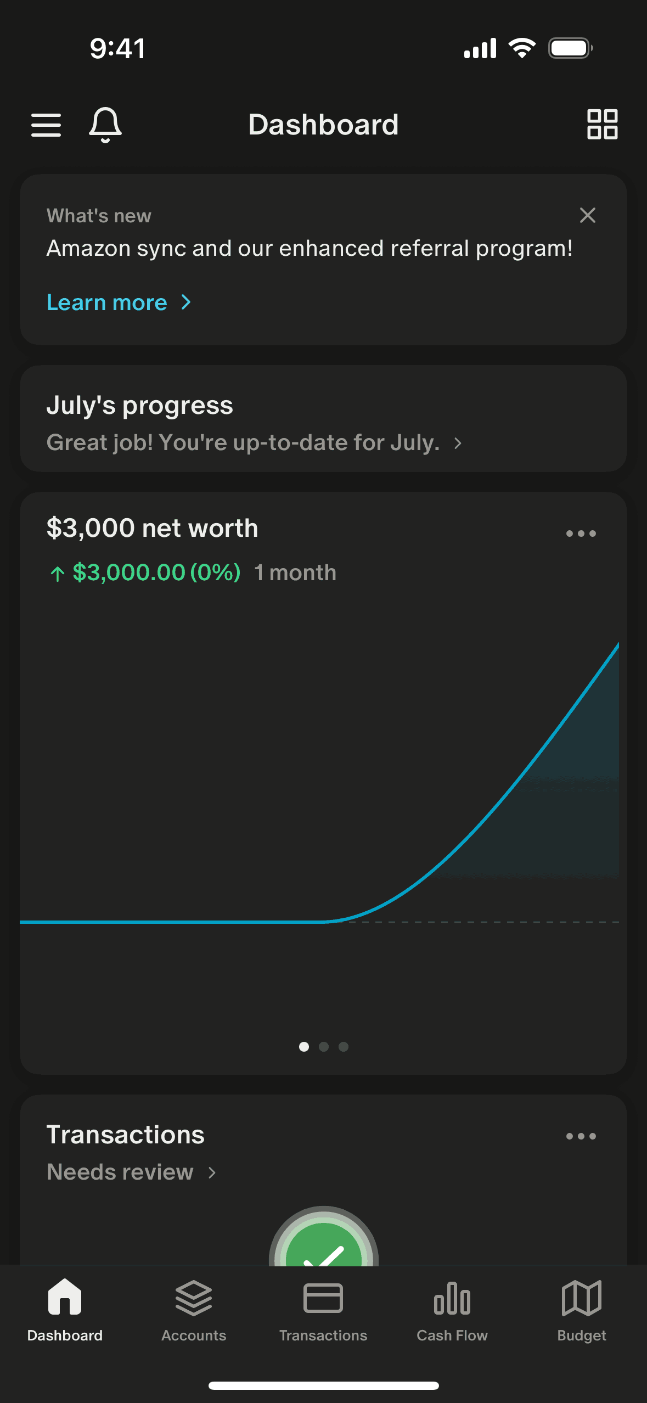The height and width of the screenshot is (1403, 647).
Task: Expand Needs review transactions
Action: coord(132,1172)
